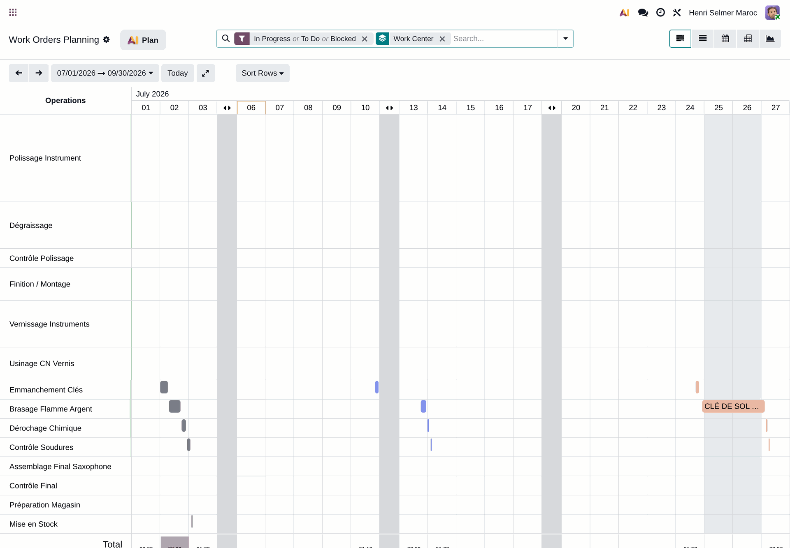Go to previous period with left arrow

(19, 73)
